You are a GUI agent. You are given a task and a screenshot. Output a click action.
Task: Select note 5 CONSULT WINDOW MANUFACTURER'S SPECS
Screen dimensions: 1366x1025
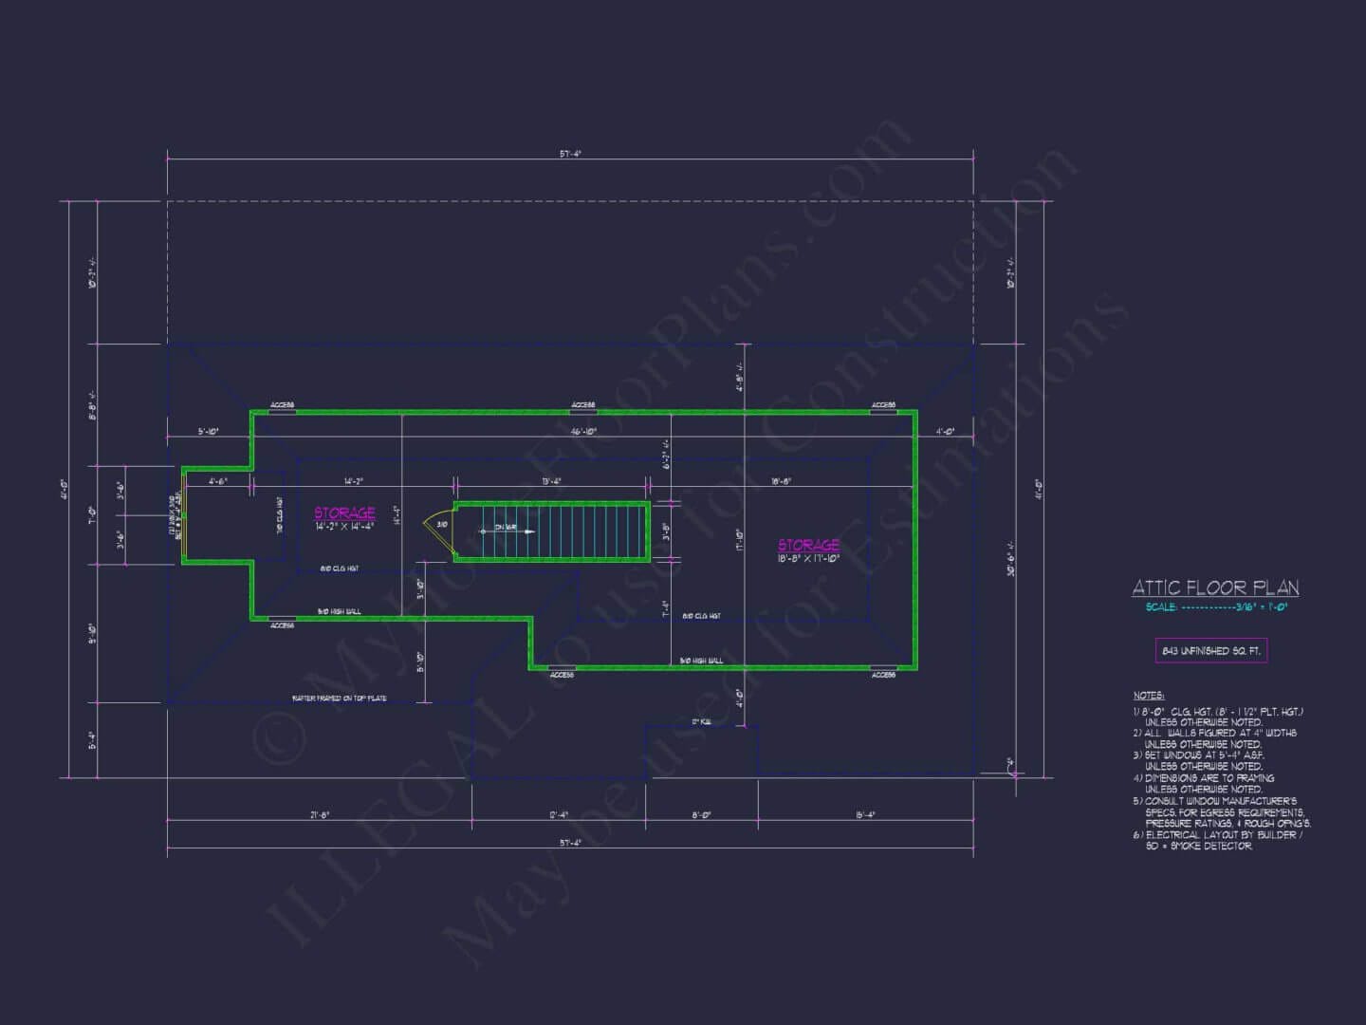point(1222,812)
